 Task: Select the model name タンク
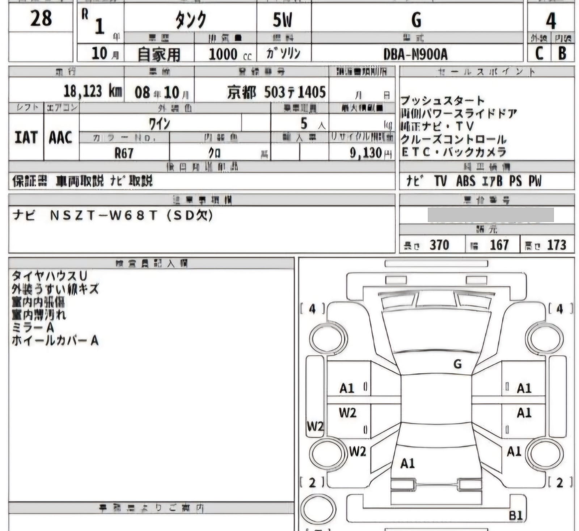point(191,20)
